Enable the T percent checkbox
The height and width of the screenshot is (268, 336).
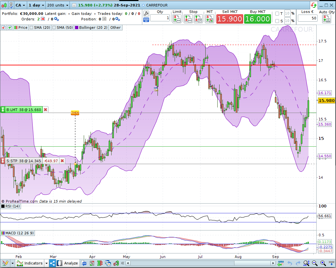pos(277,14)
